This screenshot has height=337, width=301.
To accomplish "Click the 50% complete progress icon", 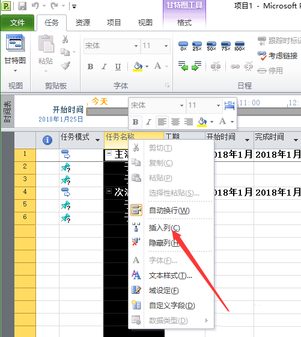I will [211, 46].
